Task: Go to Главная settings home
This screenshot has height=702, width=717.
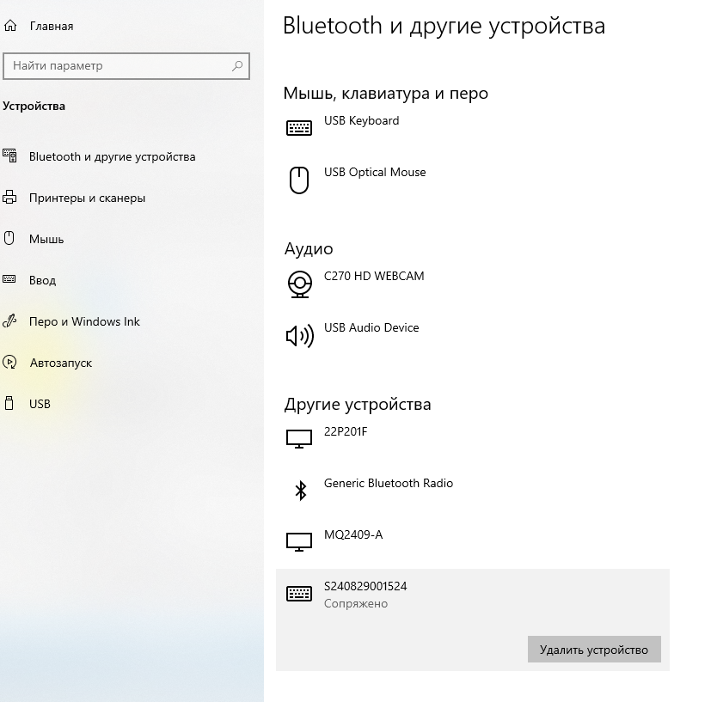Action: (51, 27)
